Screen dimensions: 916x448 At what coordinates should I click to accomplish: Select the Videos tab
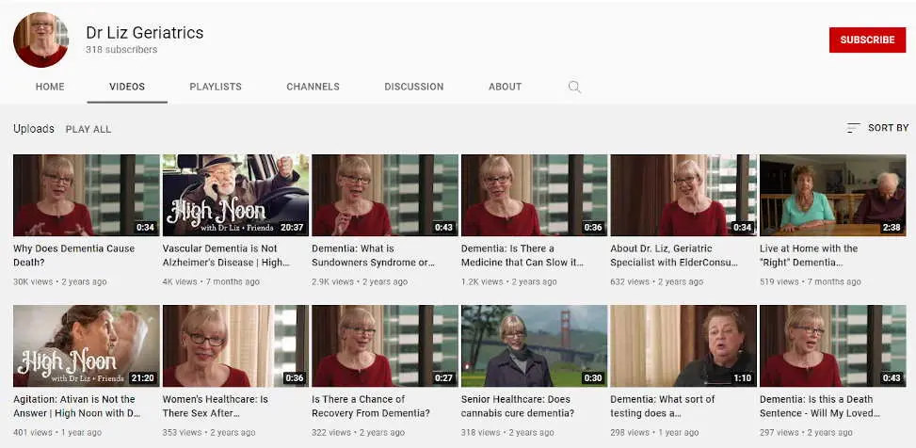coord(127,87)
